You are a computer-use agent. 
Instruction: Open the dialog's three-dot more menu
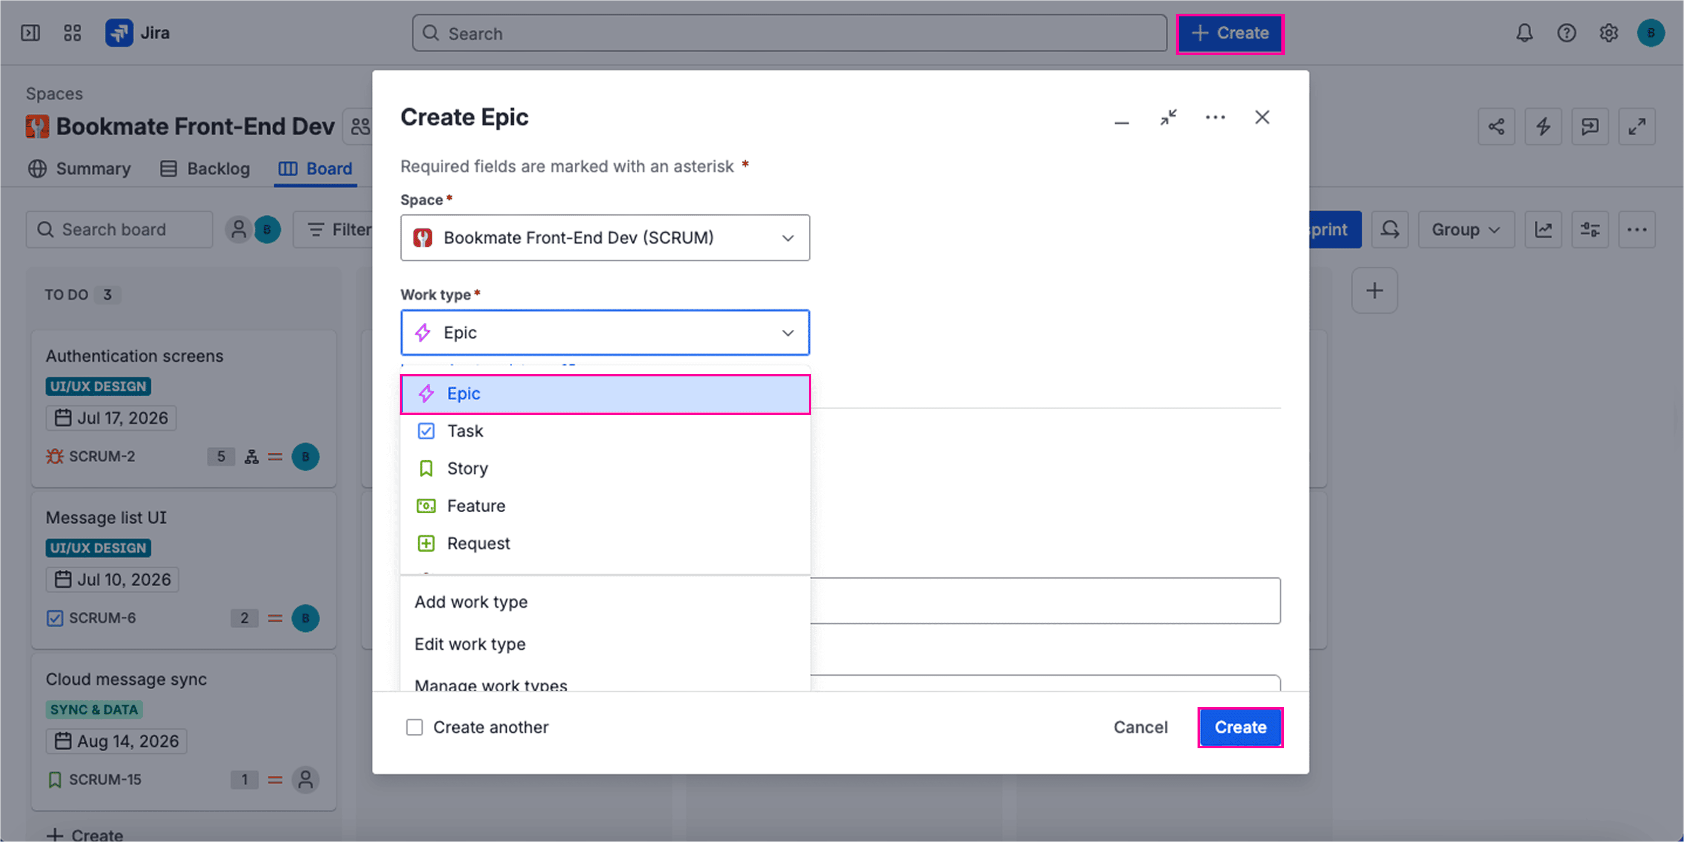[1215, 118]
